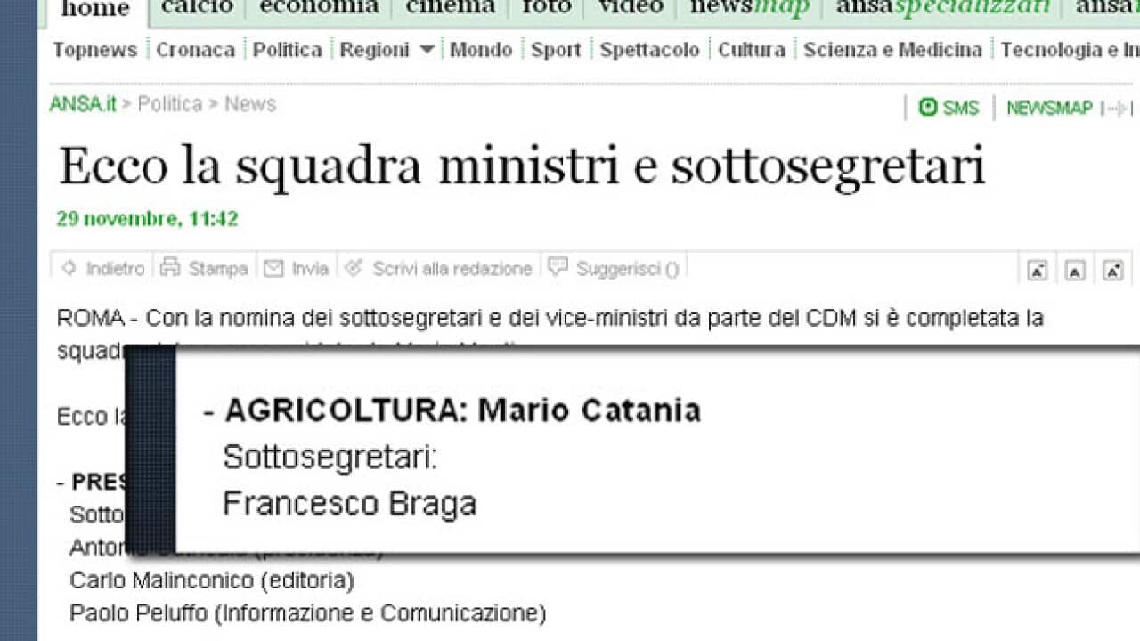Click the green SMS icon
Screen dimensions: 1140x641
(x=928, y=108)
